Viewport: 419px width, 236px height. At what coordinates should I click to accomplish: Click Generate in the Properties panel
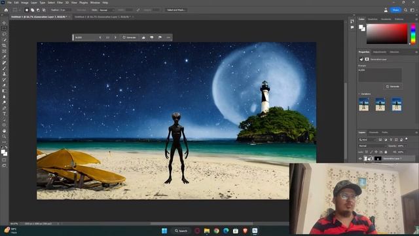tap(393, 87)
